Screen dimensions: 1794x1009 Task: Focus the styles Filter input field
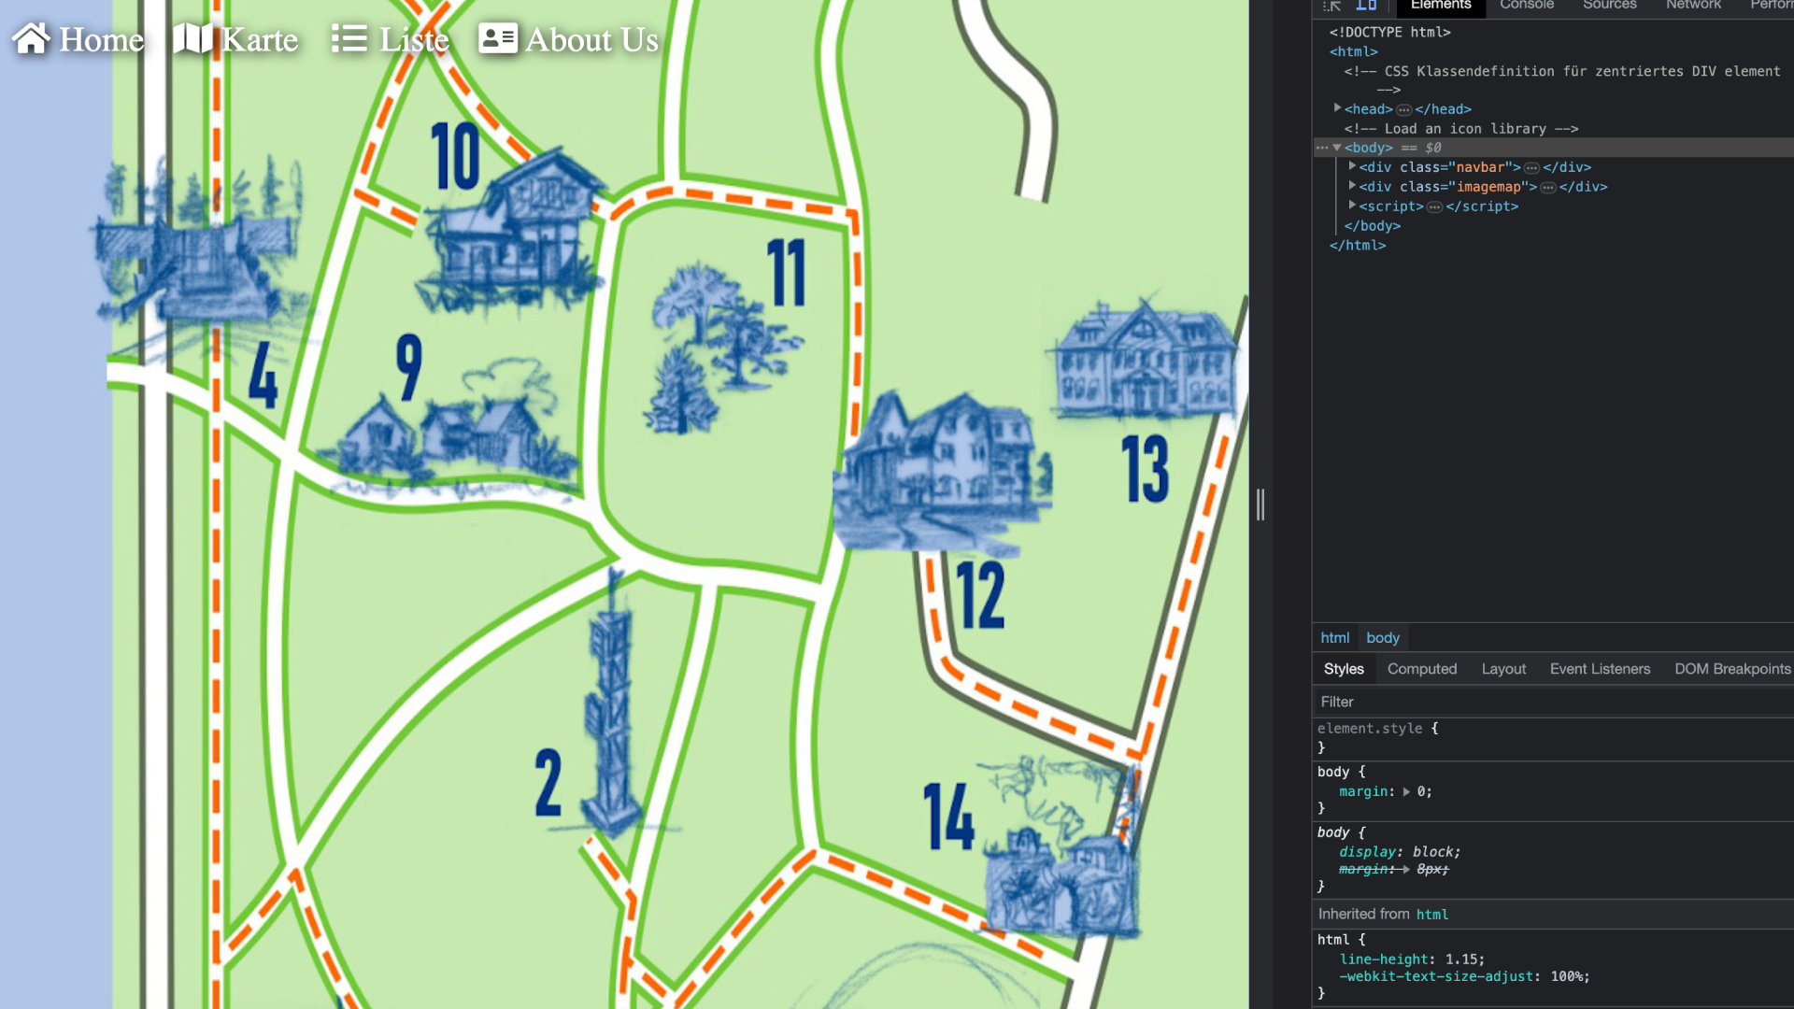pos(1553,702)
